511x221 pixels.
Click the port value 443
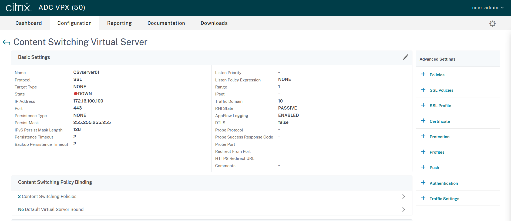pos(78,108)
